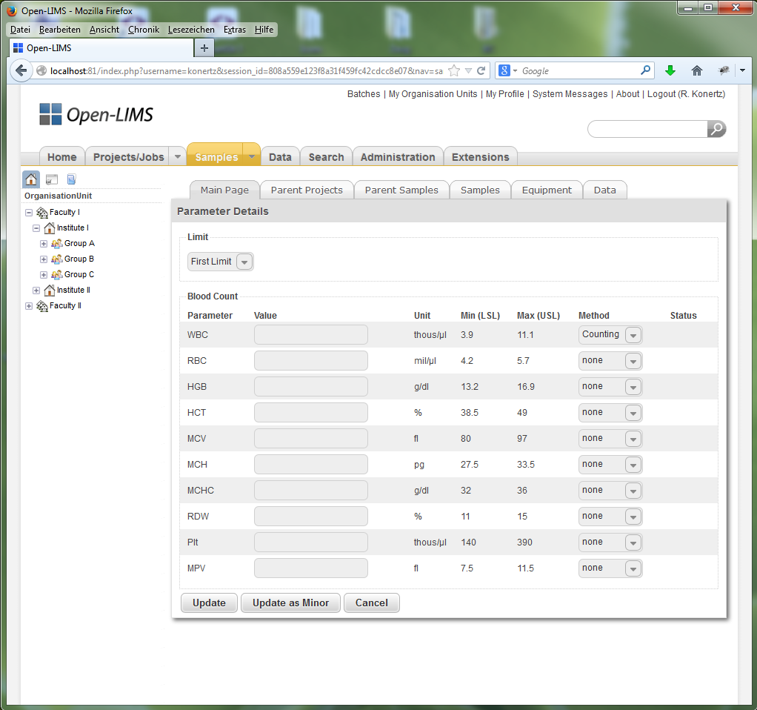The height and width of the screenshot is (710, 757).
Task: Select the home icon above the organisation tree
Action: tap(30, 179)
